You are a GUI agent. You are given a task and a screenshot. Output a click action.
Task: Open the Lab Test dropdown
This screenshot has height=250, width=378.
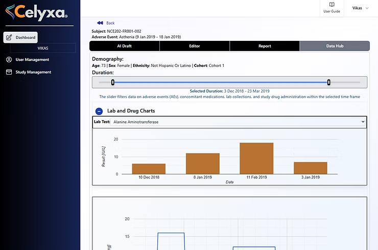click(x=239, y=122)
